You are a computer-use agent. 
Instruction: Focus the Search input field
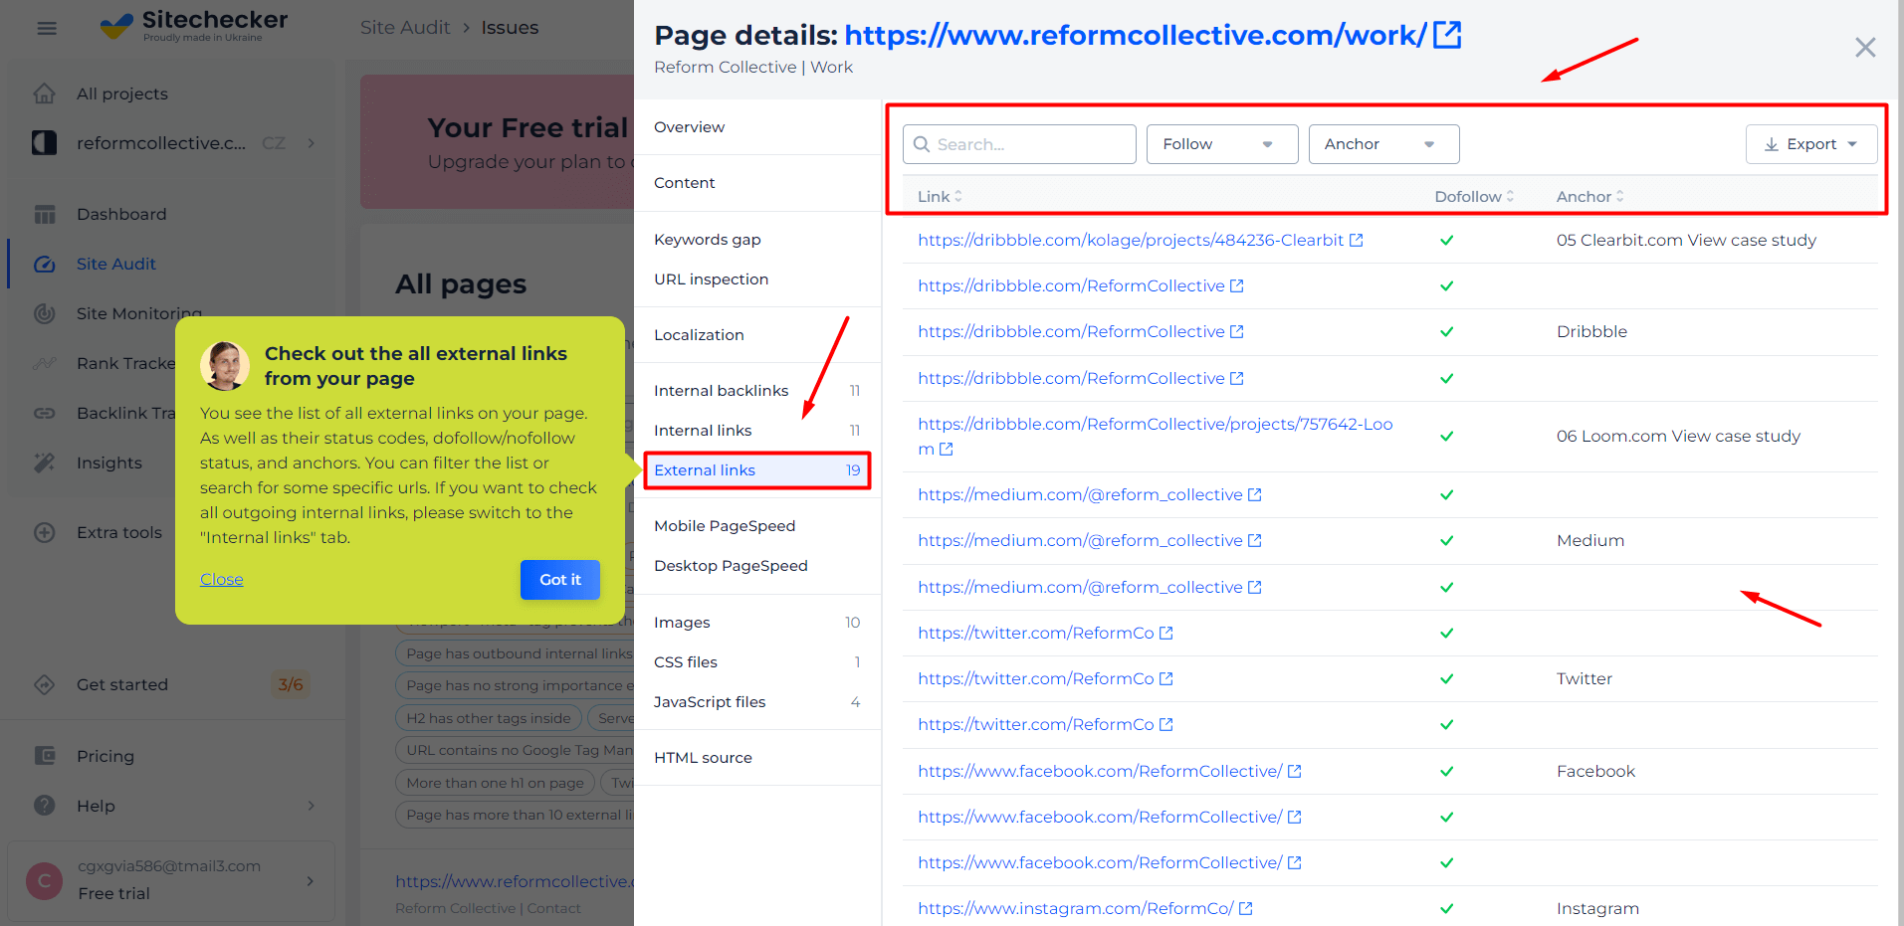(x=1019, y=144)
